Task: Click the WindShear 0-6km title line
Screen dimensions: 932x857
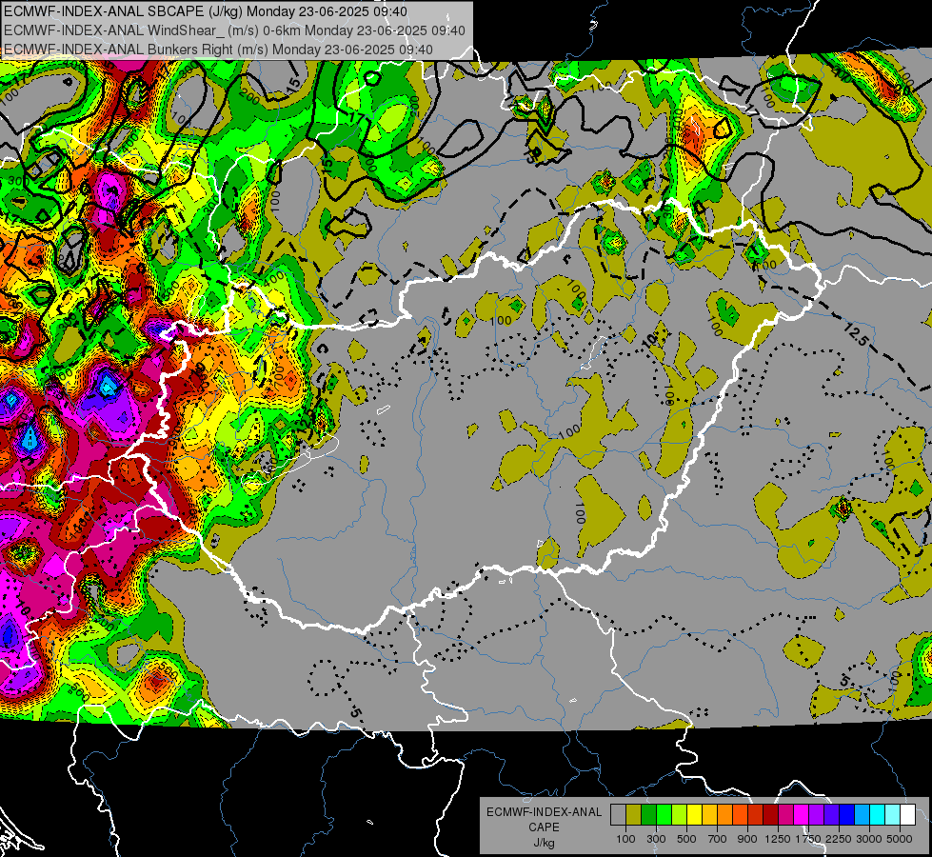Action: tap(235, 30)
